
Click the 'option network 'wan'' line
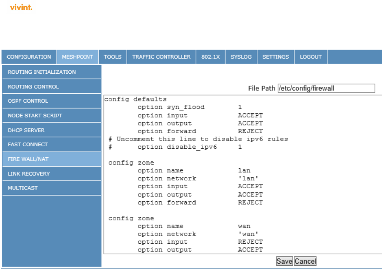point(198,234)
